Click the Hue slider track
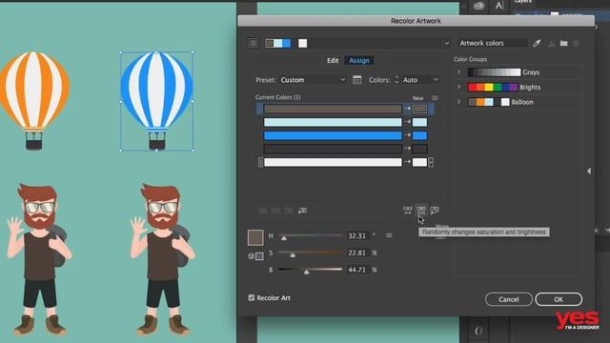The height and width of the screenshot is (343, 610). (311, 235)
